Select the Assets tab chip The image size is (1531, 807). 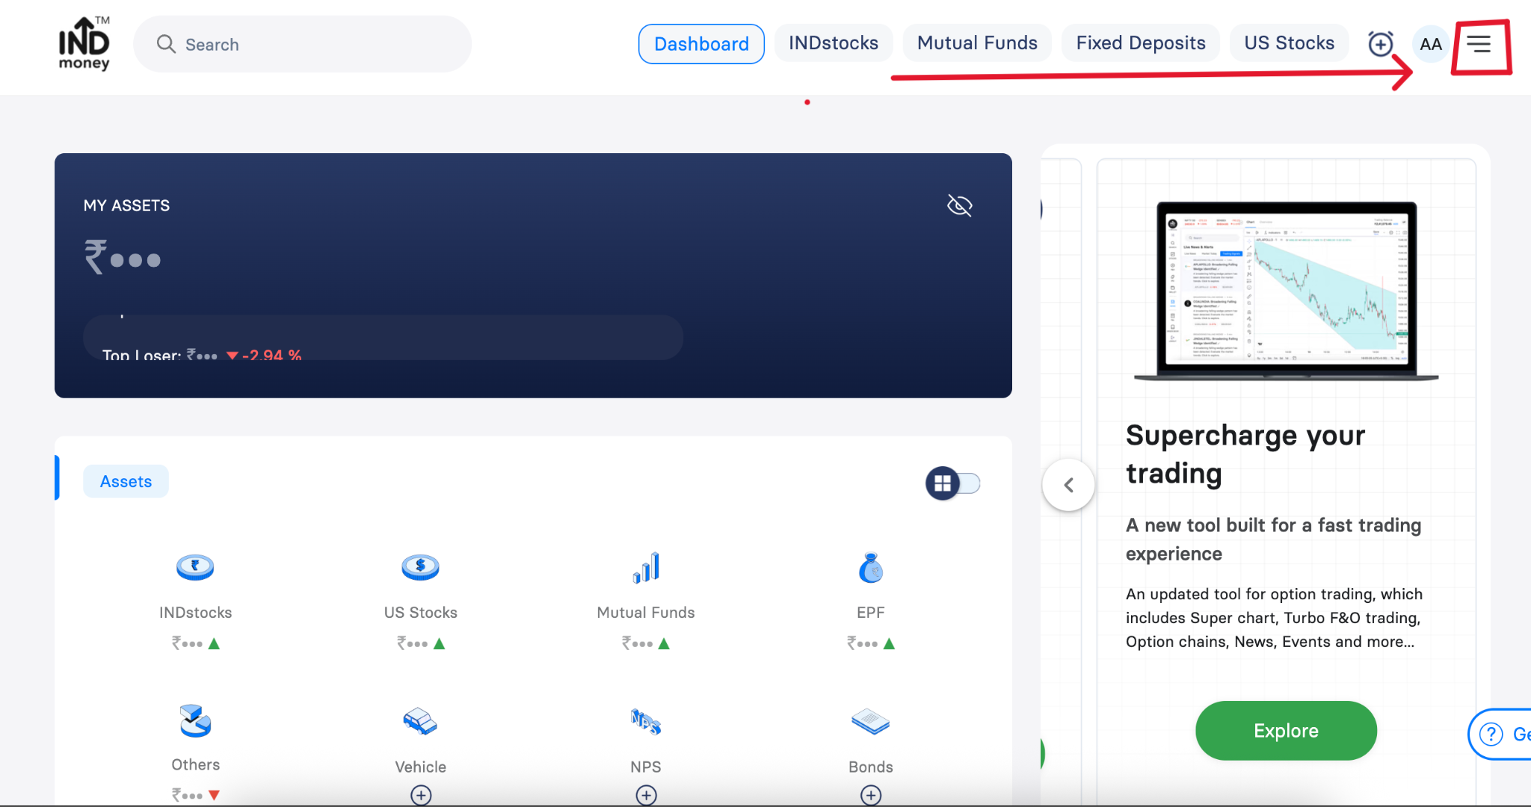(126, 482)
